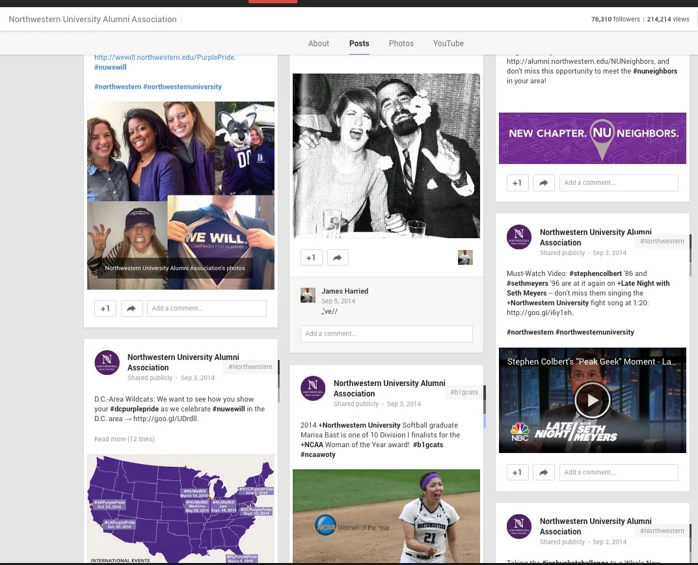Open the purple US map image
The image size is (698, 565).
[181, 509]
